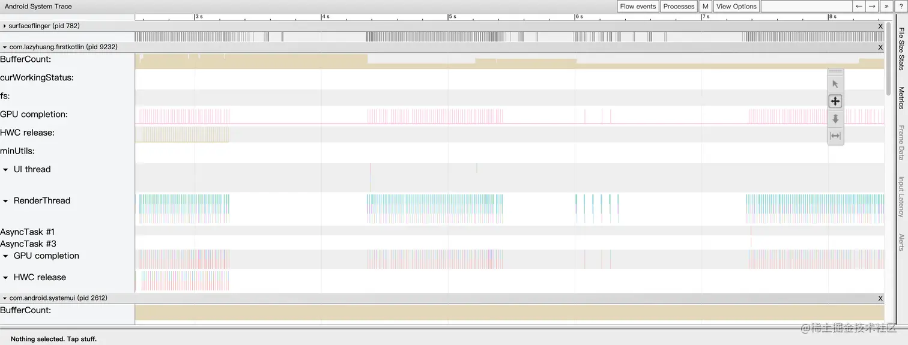
Task: Open the Alerts side tab
Action: point(901,242)
